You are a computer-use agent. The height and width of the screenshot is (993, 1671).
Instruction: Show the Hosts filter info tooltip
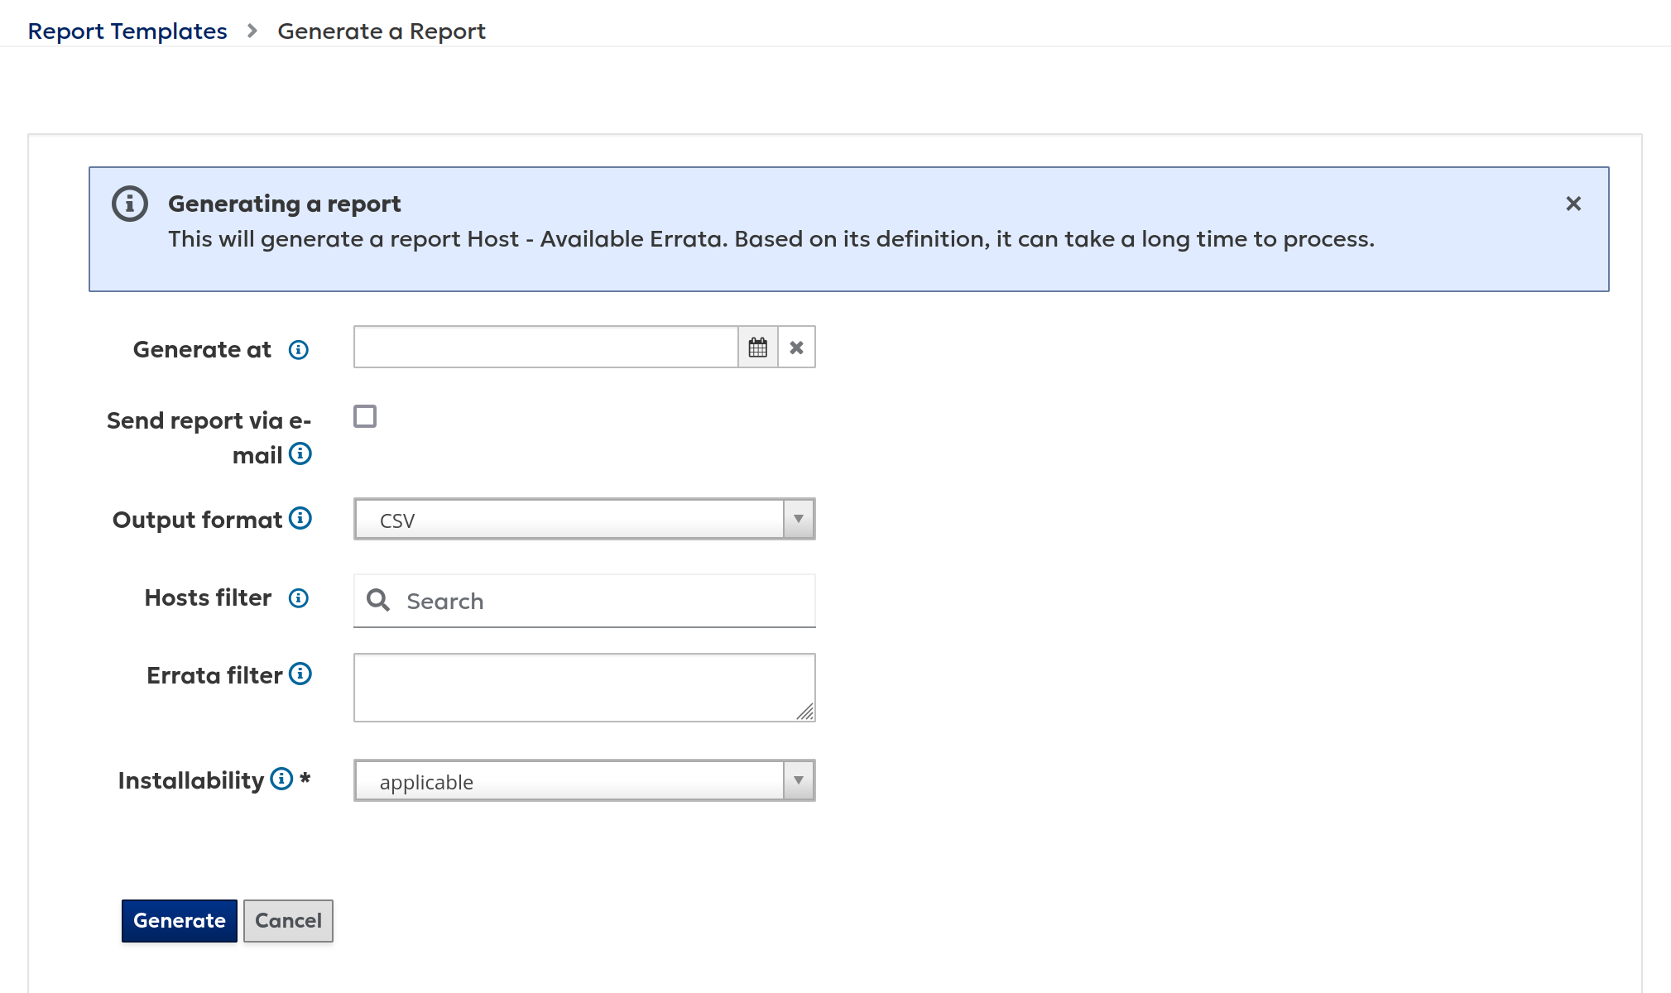click(x=297, y=597)
